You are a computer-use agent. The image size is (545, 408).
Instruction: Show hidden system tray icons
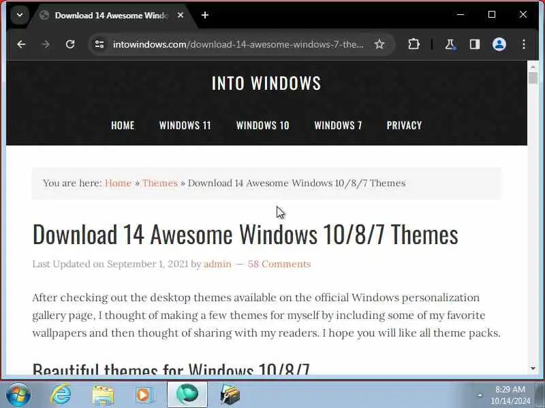[x=480, y=395]
